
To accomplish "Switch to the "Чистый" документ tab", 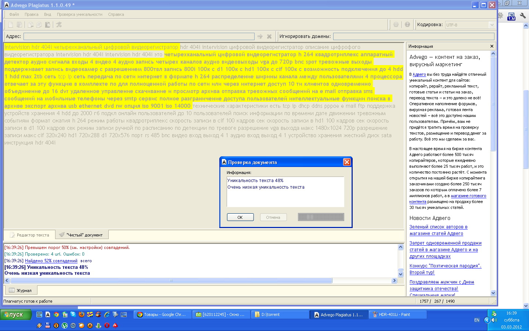I will pos(81,235).
